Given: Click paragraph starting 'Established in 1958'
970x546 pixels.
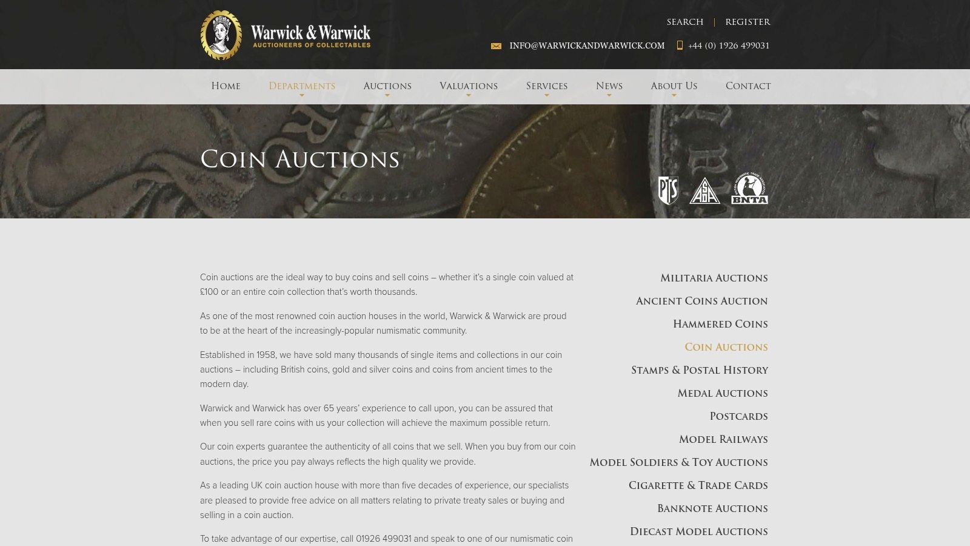Looking at the screenshot, I should [382, 369].
